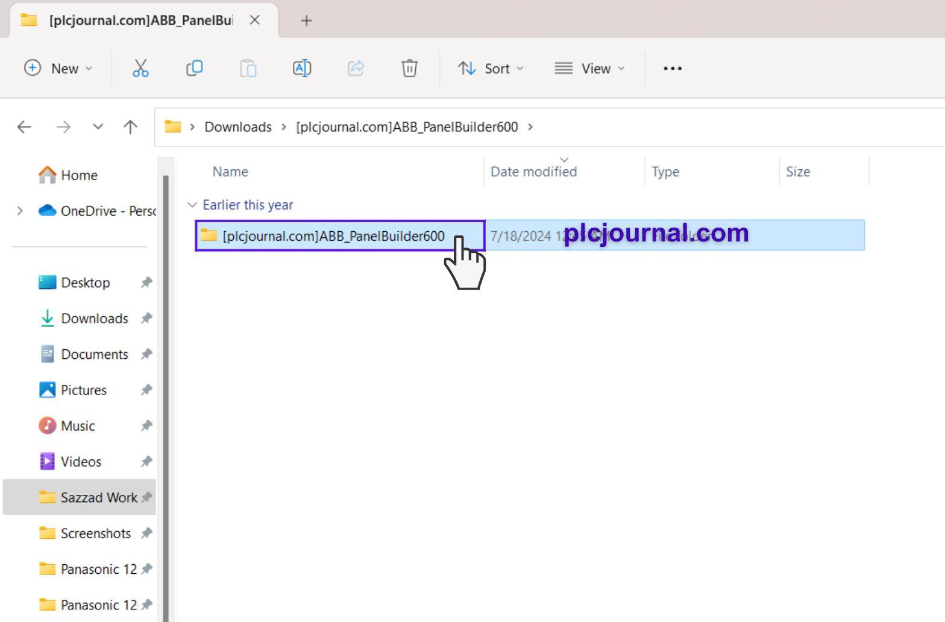Expand the OneDrive tree node
The width and height of the screenshot is (945, 622).
click(x=20, y=211)
